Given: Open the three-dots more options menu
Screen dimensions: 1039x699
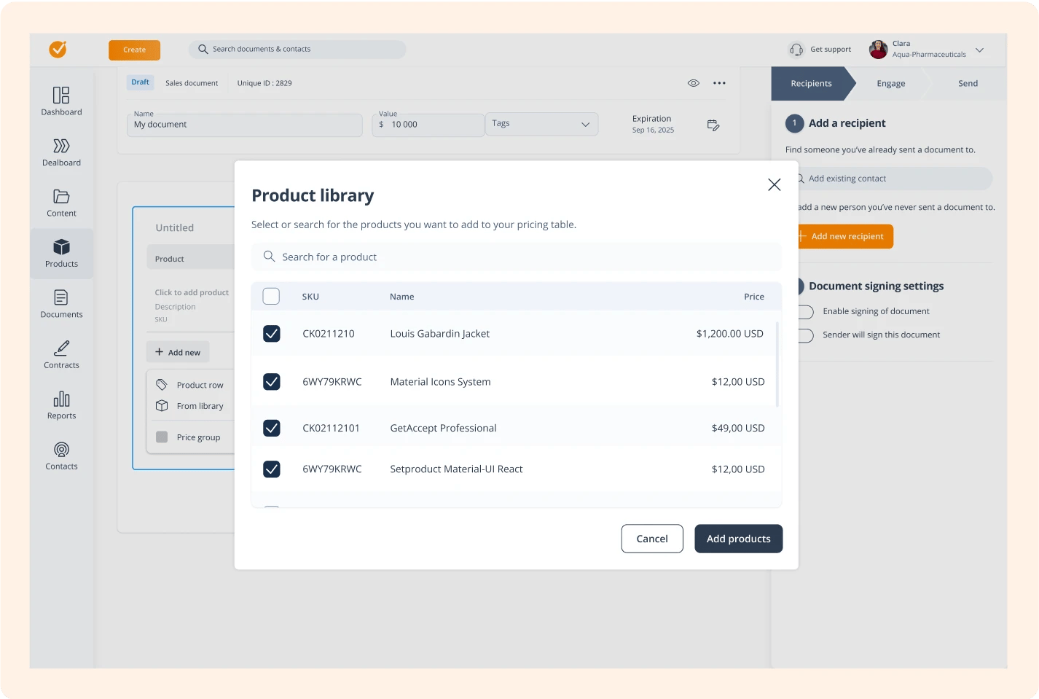Looking at the screenshot, I should 719,83.
